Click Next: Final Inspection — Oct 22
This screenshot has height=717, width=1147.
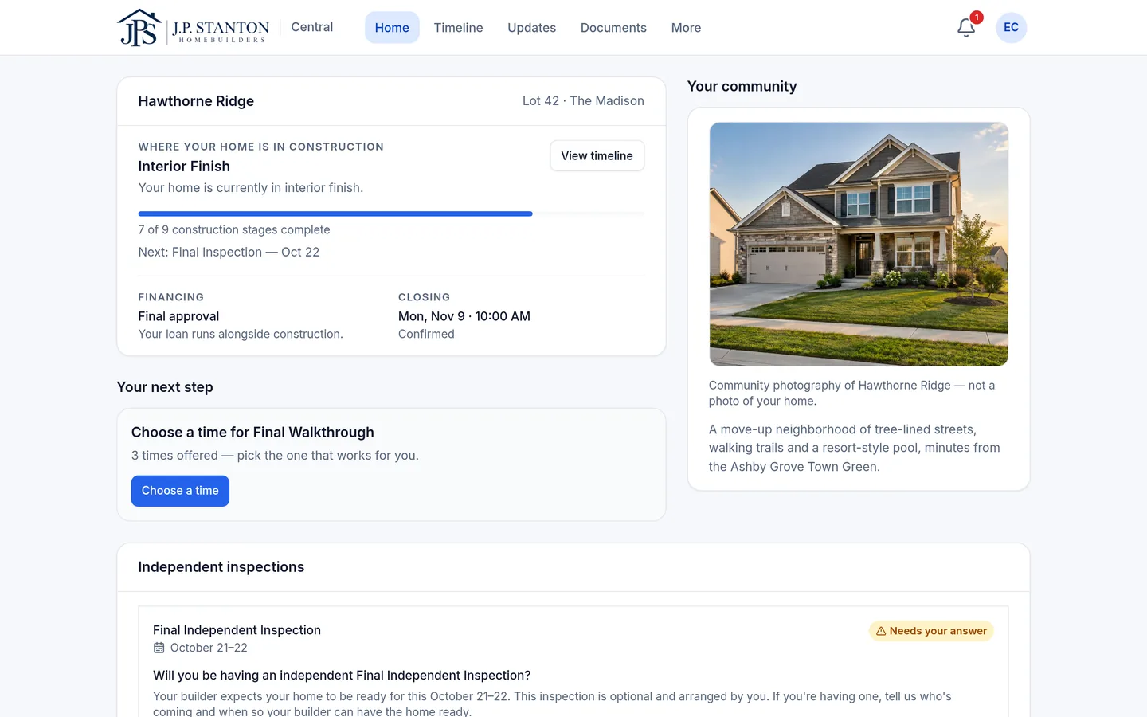[x=229, y=252]
